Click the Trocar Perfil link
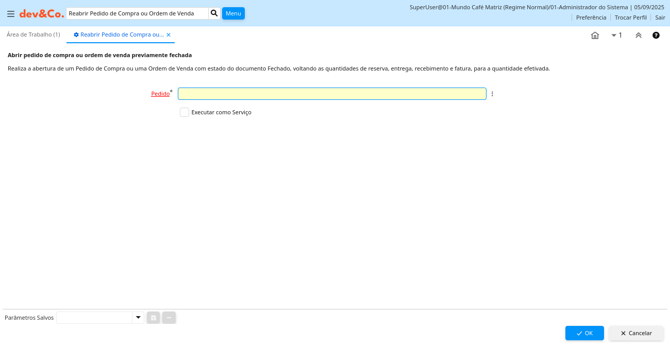This screenshot has width=670, height=347. coord(630,18)
